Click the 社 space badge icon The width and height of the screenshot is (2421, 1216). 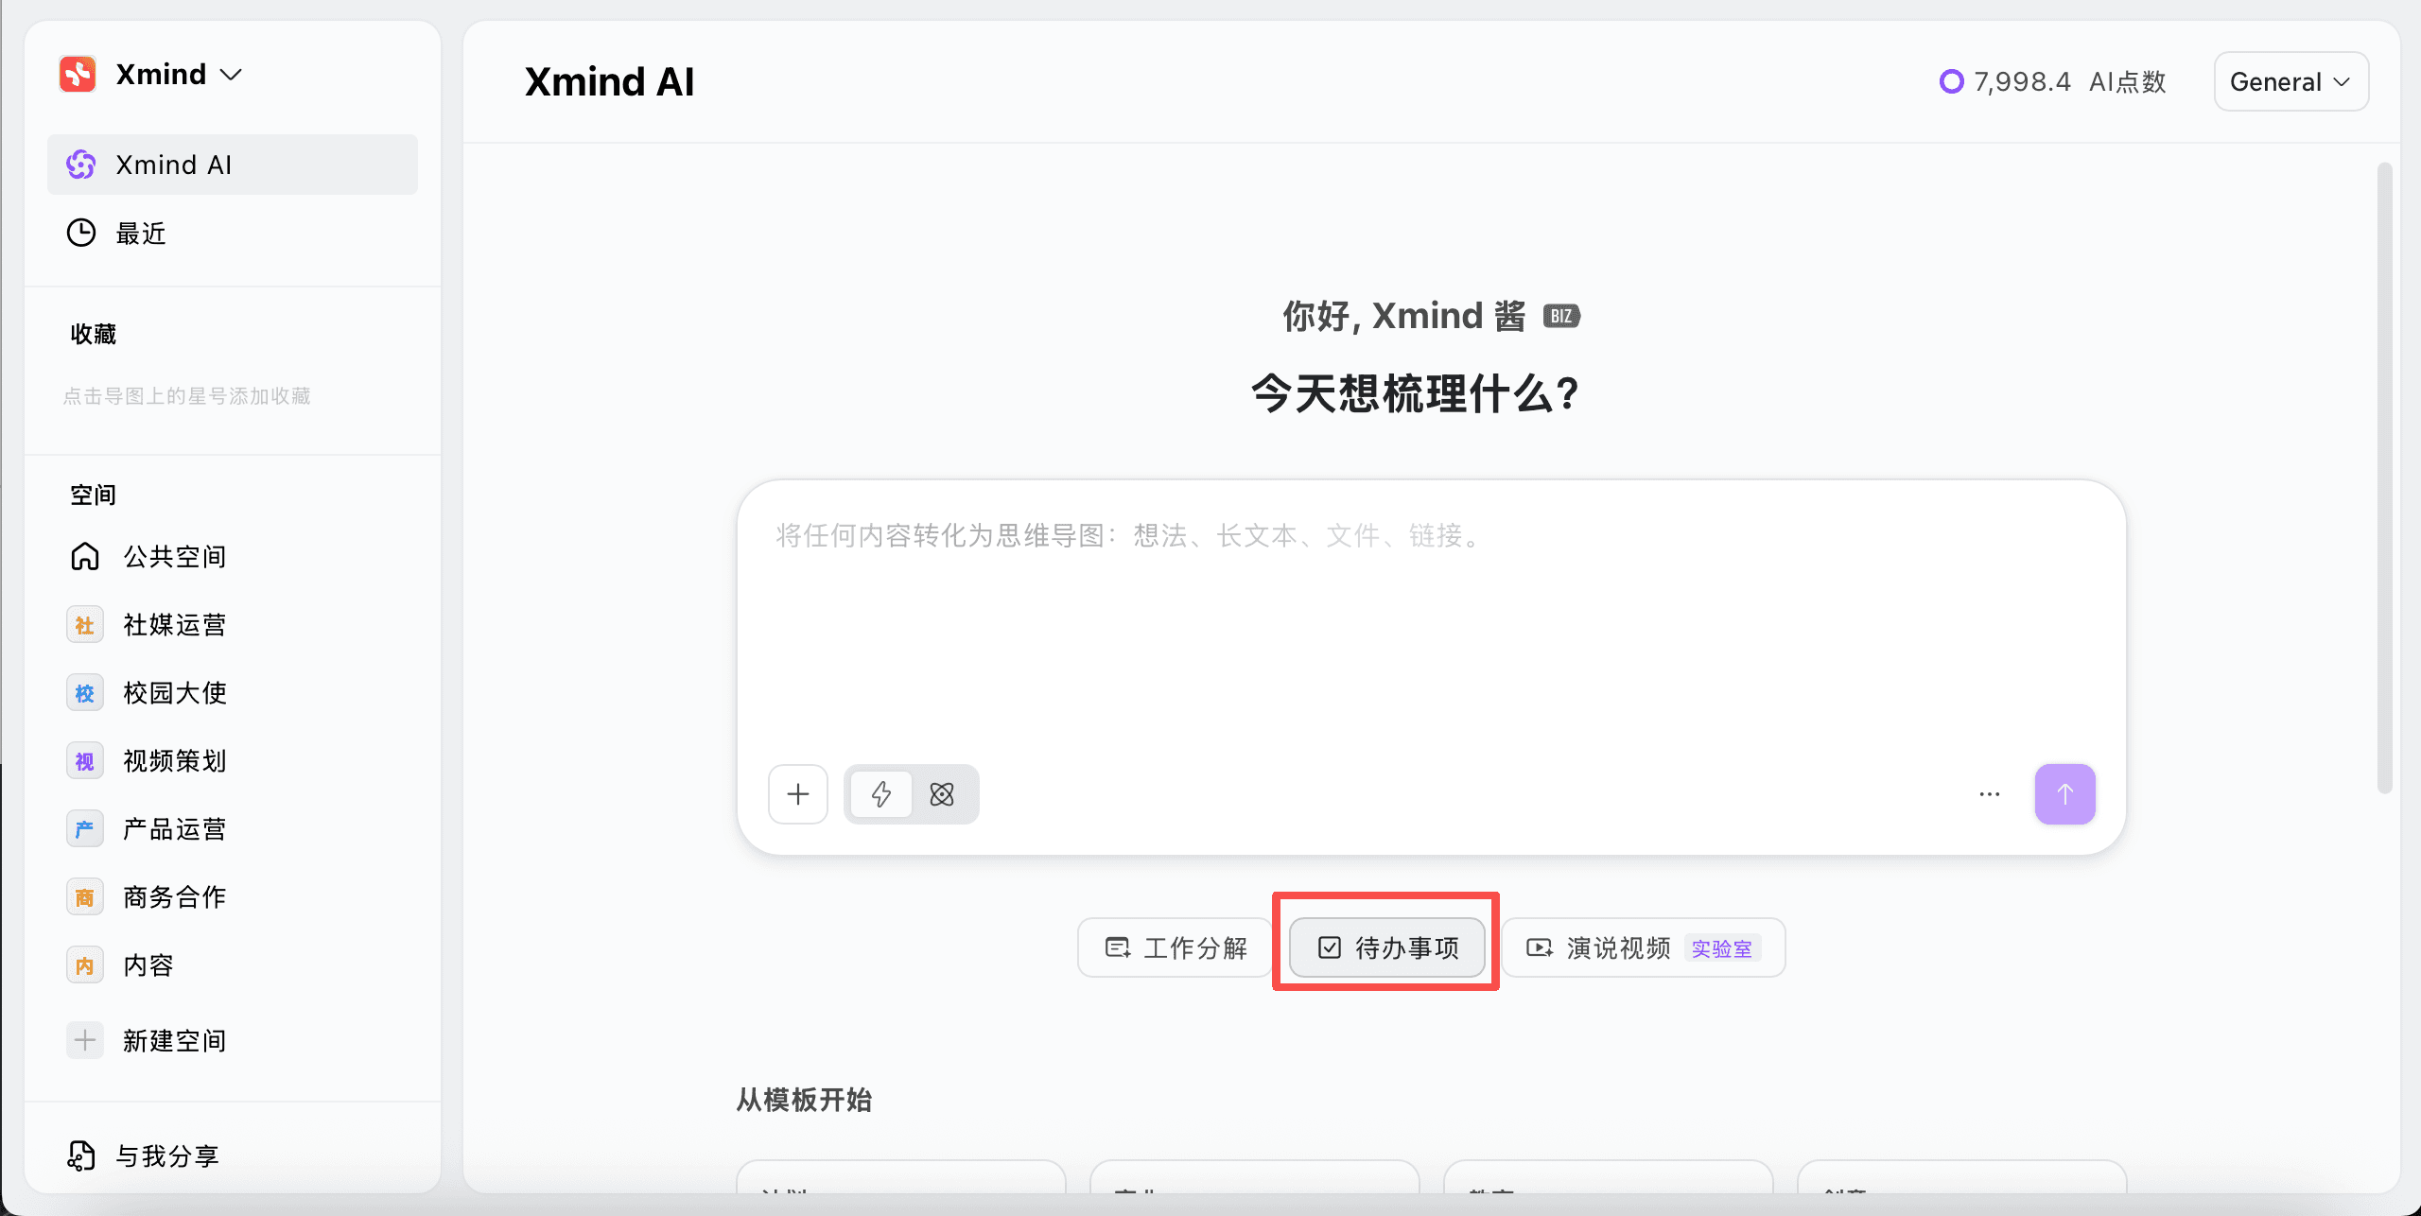[85, 625]
